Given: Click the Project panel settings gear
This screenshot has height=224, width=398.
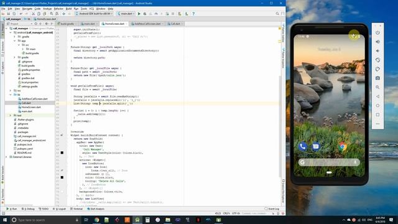Looking at the screenshot, I should (46, 24).
